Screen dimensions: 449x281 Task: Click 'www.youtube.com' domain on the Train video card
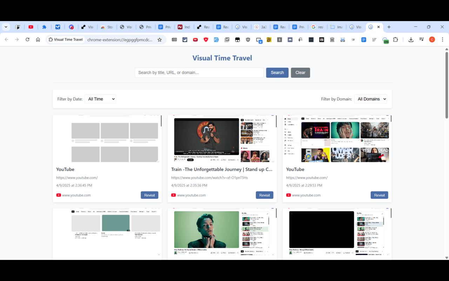[191, 195]
